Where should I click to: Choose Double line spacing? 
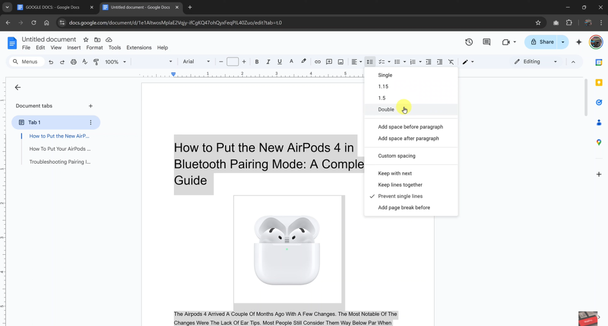click(411, 109)
